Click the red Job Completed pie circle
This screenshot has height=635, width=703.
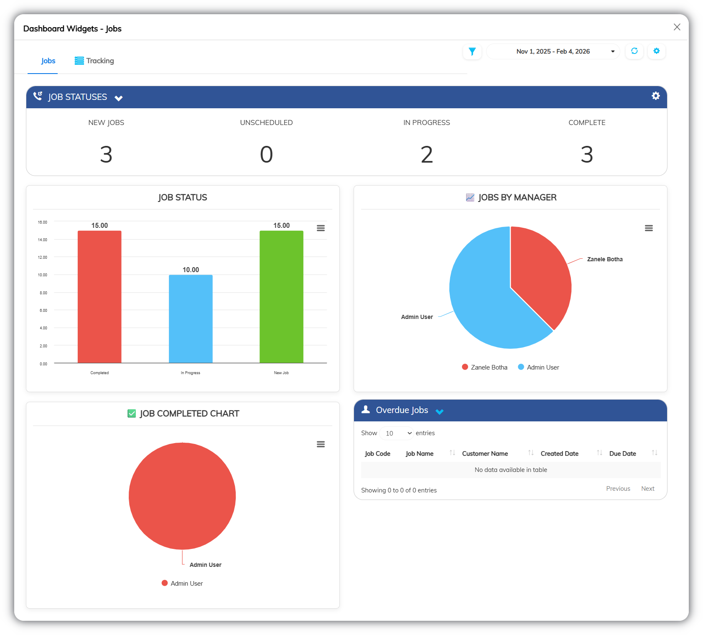click(x=182, y=496)
